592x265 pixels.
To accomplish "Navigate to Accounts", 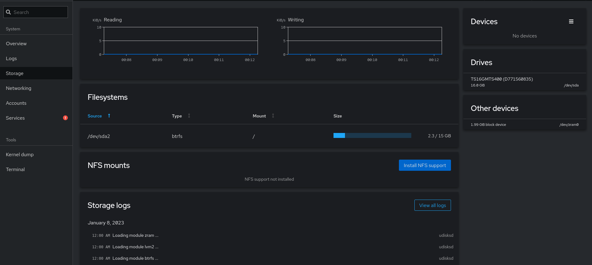I will 36,103.
